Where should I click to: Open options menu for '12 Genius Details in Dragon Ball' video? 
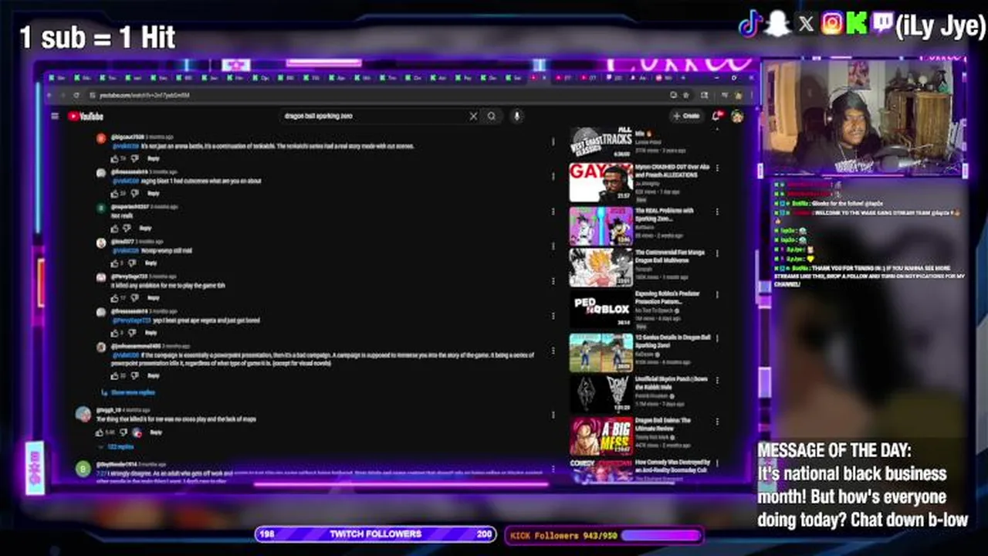coord(718,337)
